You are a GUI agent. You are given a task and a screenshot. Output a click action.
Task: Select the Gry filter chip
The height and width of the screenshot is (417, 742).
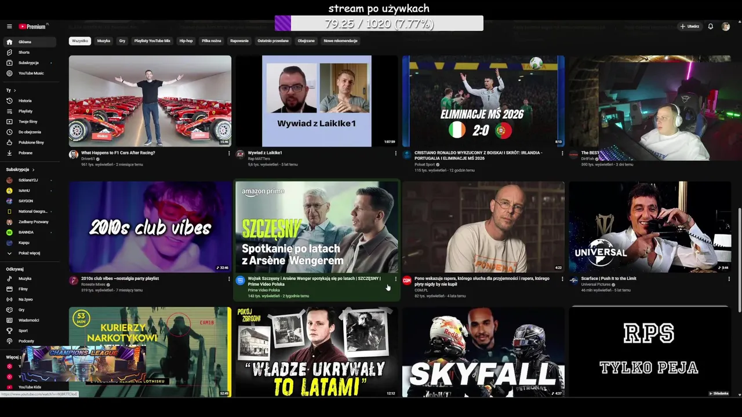122,41
